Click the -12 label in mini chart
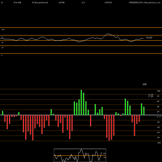Image resolution: width=162 pixels, height=162 pixels. click(104, 157)
